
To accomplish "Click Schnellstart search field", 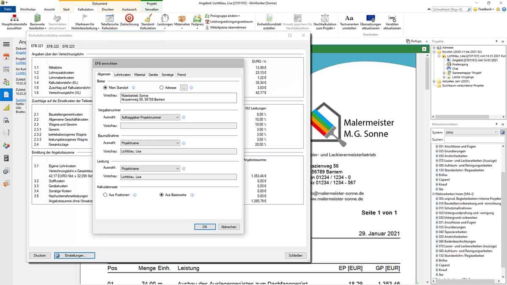I will click(451, 9).
